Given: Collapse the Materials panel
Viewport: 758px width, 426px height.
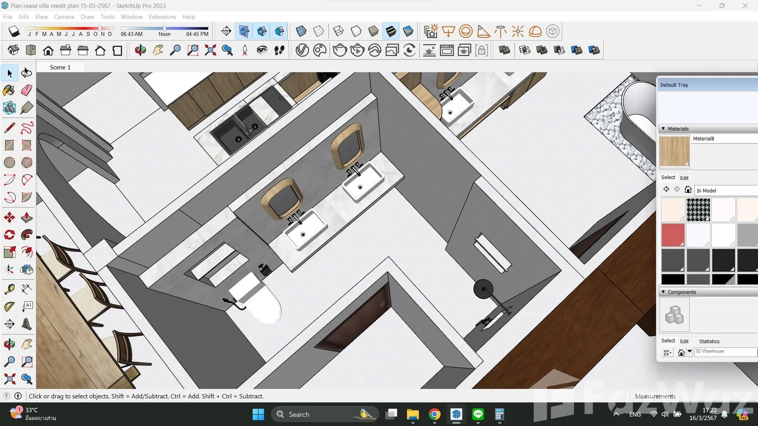Looking at the screenshot, I should pyautogui.click(x=663, y=129).
